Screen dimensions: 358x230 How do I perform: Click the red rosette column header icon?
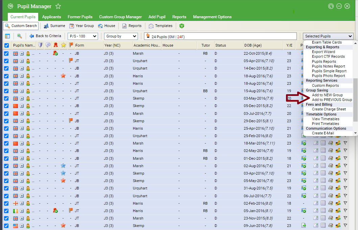coord(55,45)
